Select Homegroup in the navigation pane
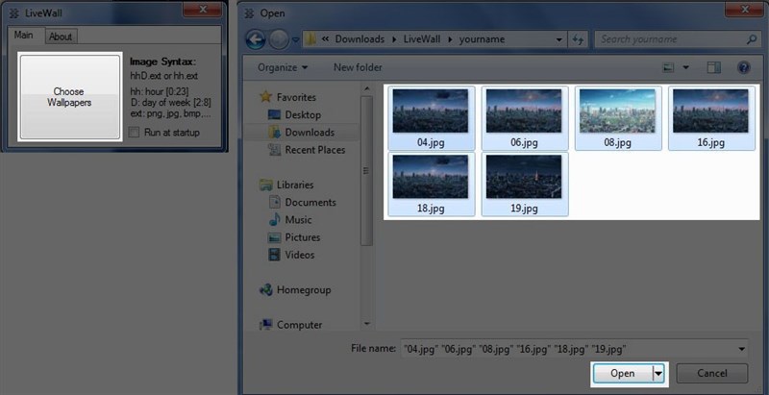The image size is (769, 395). click(304, 290)
